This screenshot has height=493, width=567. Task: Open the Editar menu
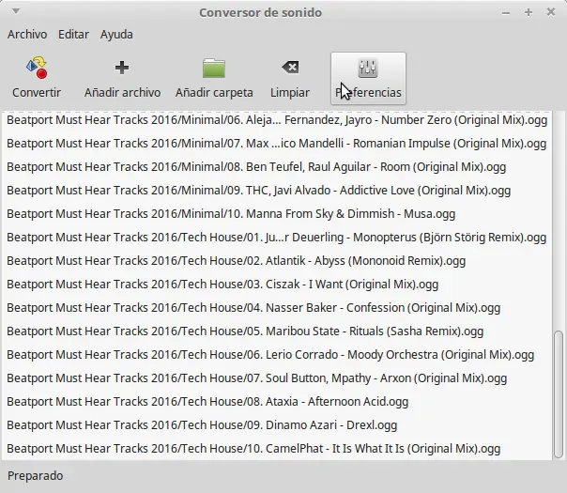[73, 35]
